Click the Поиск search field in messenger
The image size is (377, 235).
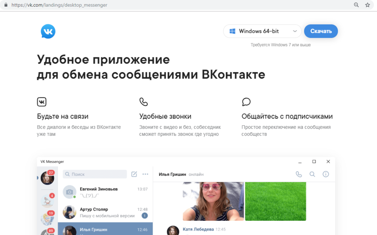[x=95, y=174]
